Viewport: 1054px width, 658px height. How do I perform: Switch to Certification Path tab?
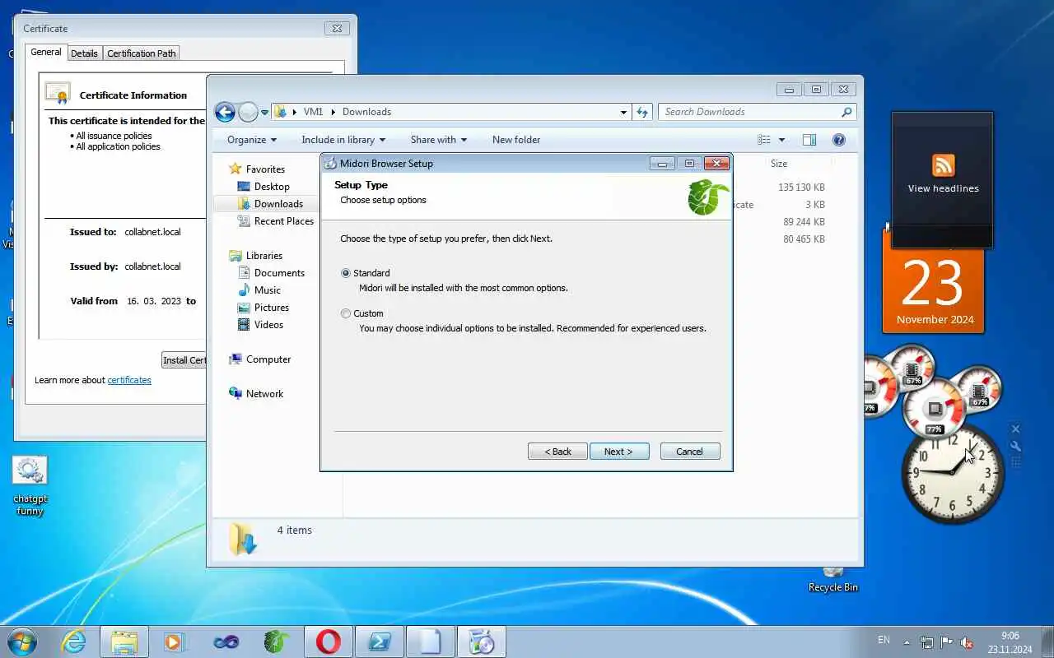[x=142, y=53]
